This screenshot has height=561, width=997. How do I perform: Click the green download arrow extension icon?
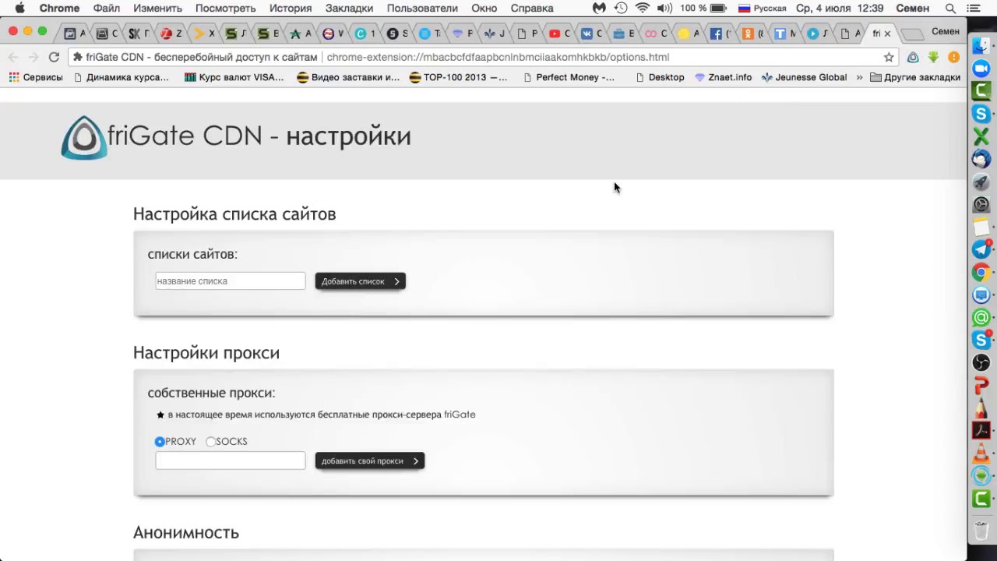point(933,57)
